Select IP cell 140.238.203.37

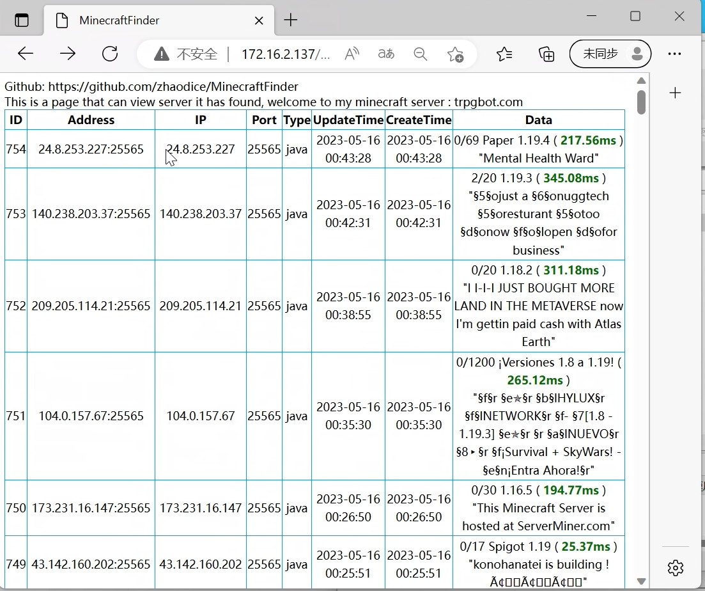pos(201,214)
